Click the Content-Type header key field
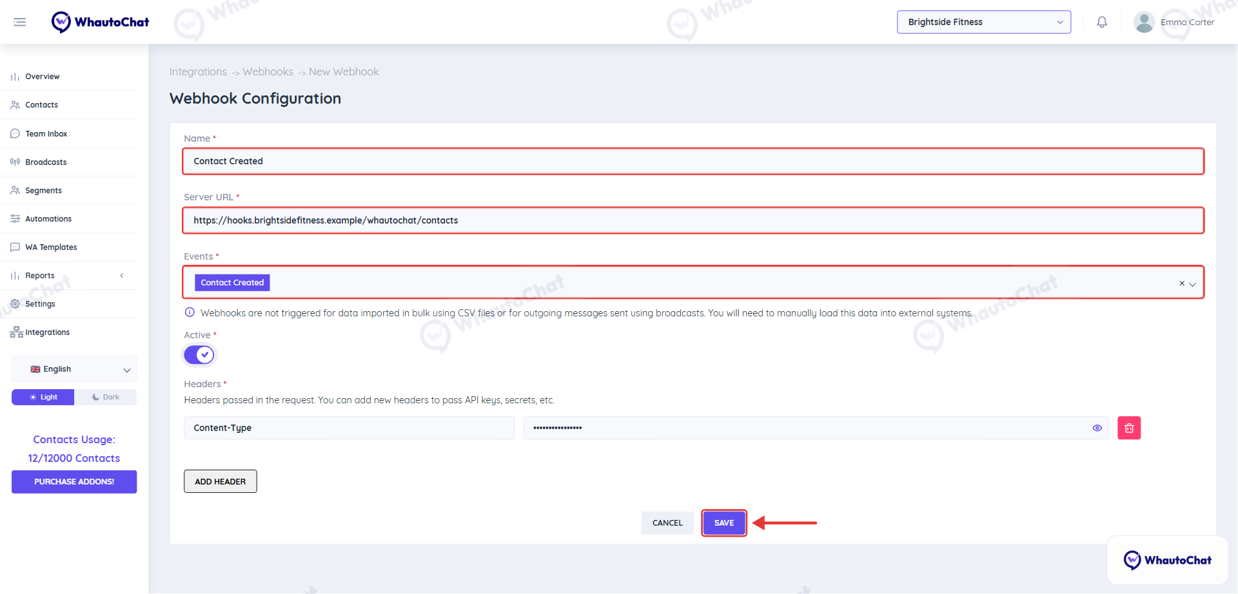This screenshot has height=594, width=1238. (x=349, y=428)
